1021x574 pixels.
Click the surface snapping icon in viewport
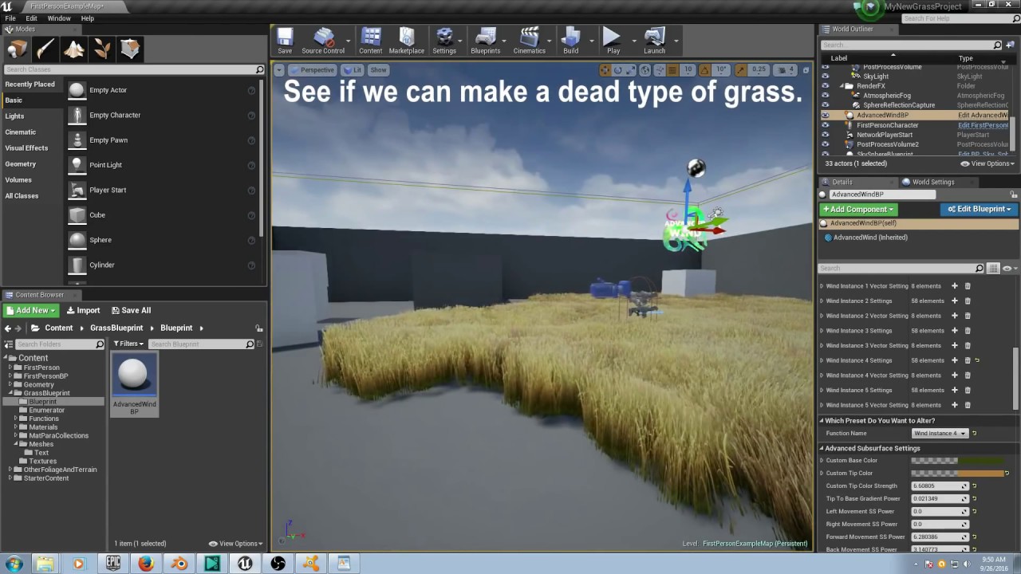point(658,70)
